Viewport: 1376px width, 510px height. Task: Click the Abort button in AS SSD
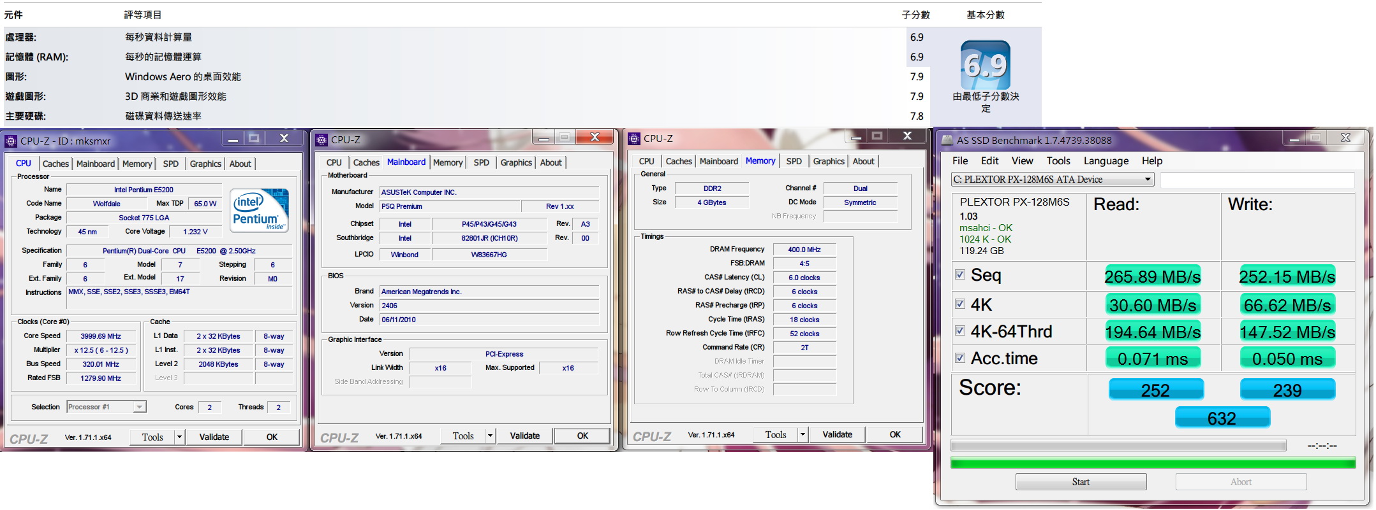1241,481
